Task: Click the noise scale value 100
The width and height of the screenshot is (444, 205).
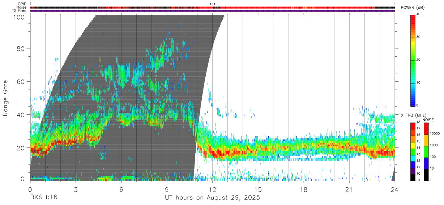Action: tap(434, 157)
